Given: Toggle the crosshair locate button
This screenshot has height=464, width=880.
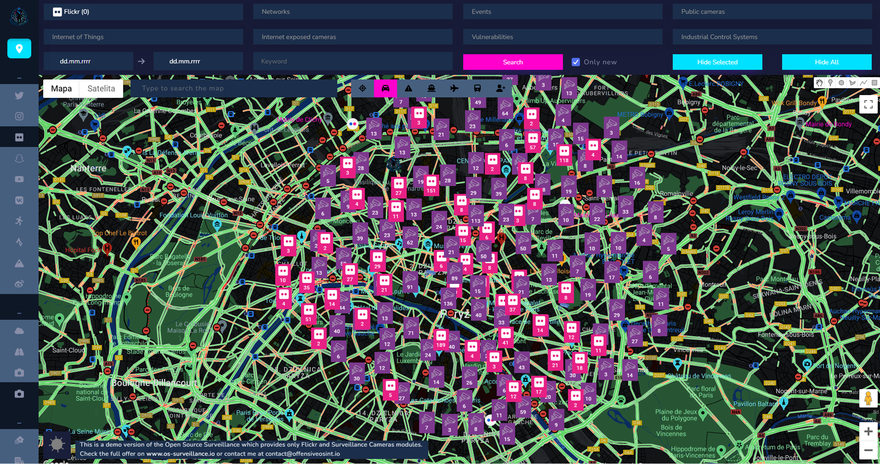Looking at the screenshot, I should point(363,88).
